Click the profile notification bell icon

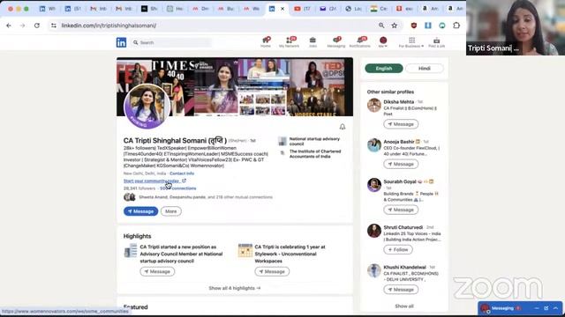click(343, 127)
